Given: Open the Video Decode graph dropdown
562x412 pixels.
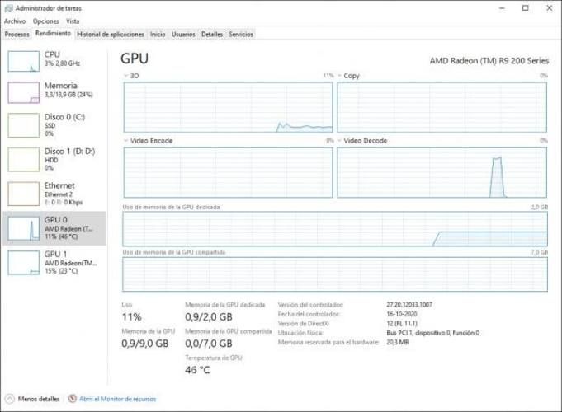Looking at the screenshot, I should click(339, 141).
